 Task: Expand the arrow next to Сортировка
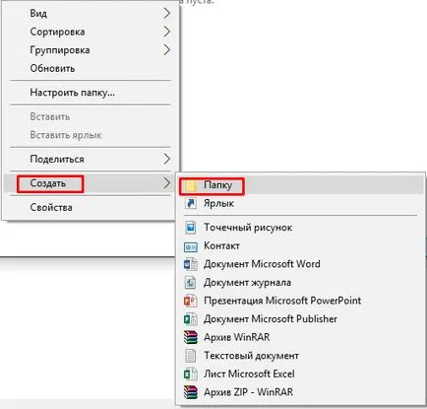[x=167, y=32]
